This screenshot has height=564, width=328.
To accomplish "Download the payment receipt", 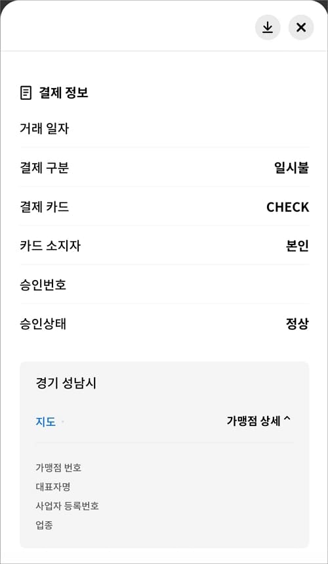I will [268, 28].
